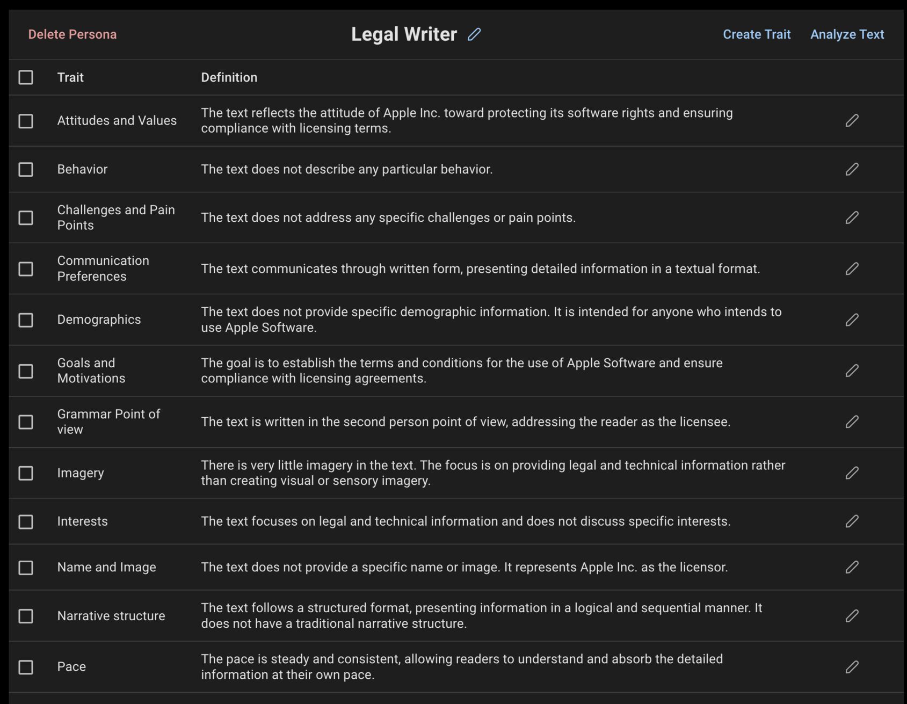Image resolution: width=907 pixels, height=704 pixels.
Task: Check the Behavior trait checkbox
Action: [26, 169]
